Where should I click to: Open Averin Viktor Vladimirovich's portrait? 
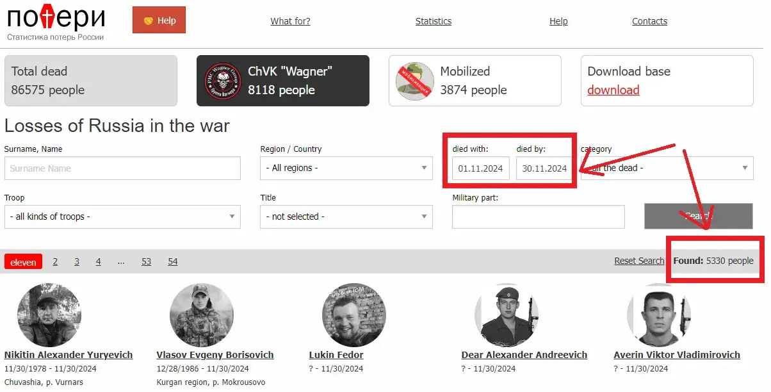(x=659, y=315)
